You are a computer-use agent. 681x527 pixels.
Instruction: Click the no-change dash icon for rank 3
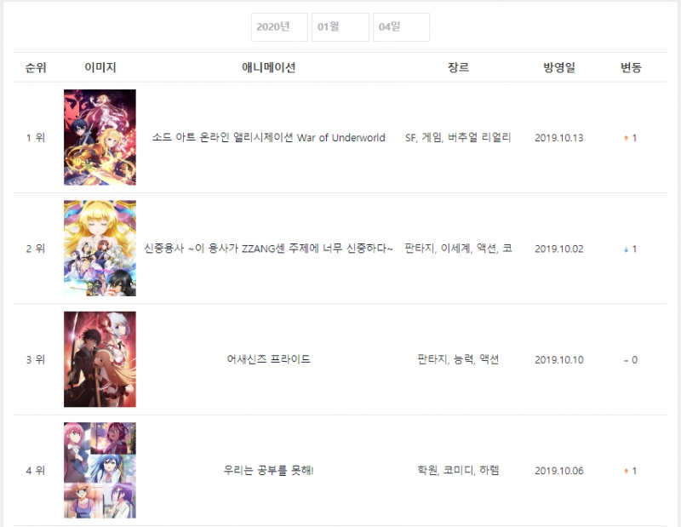coord(626,360)
